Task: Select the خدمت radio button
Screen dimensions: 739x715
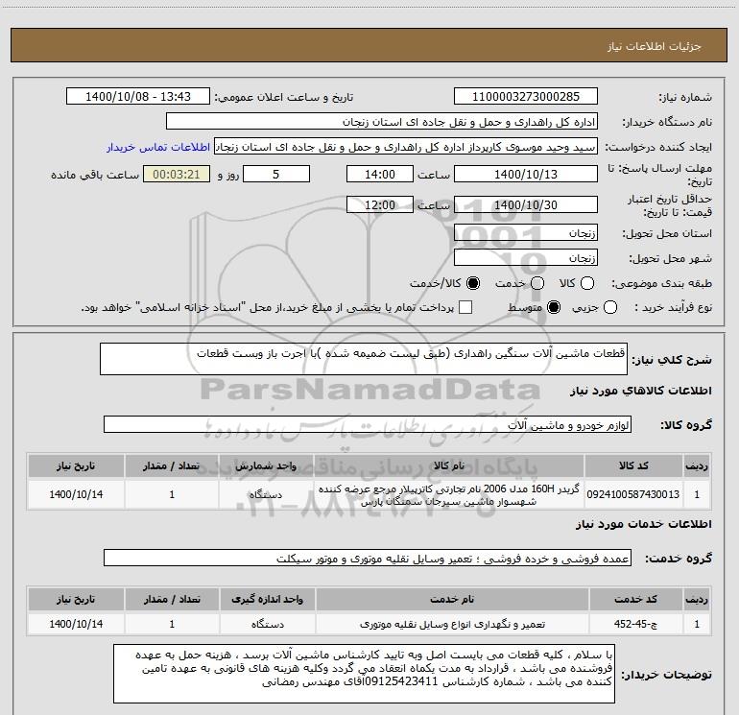Action: [x=537, y=283]
